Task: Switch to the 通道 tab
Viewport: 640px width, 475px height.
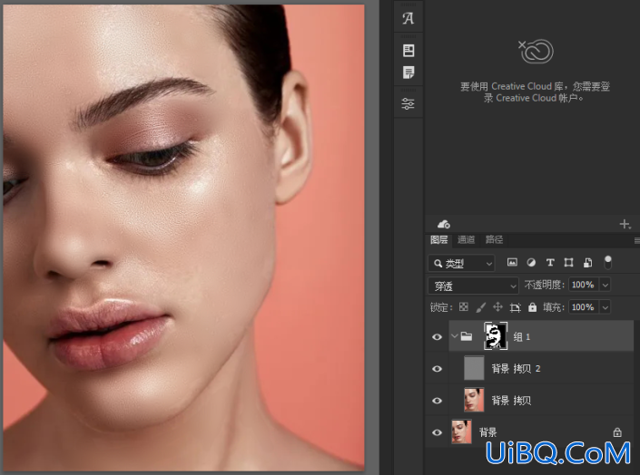Action: [x=466, y=239]
